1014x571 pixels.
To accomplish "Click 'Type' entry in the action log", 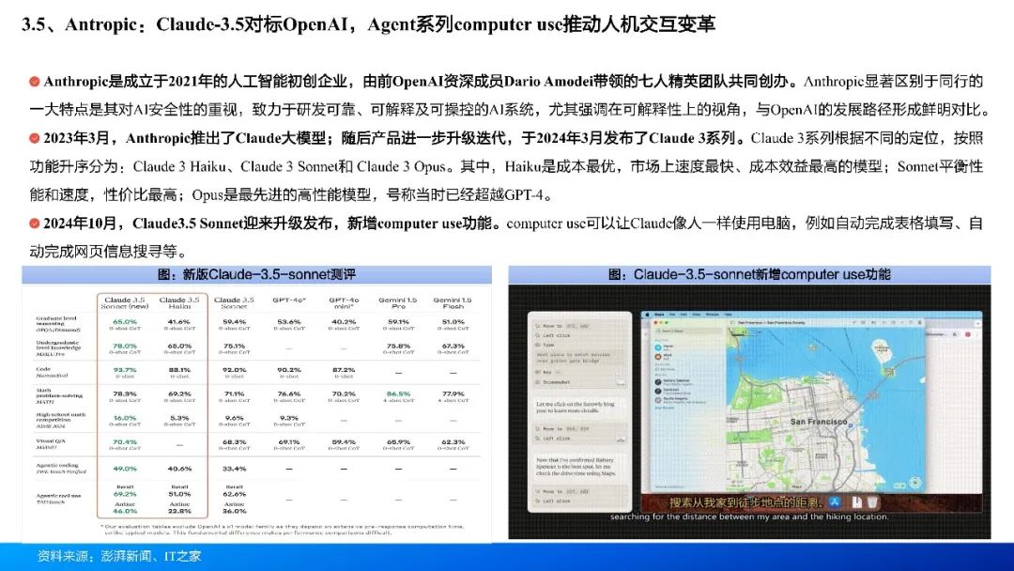I will coord(548,345).
